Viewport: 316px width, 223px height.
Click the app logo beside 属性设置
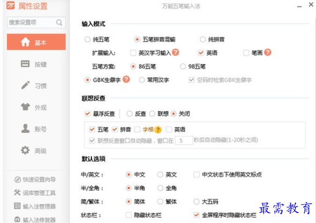click(x=10, y=6)
